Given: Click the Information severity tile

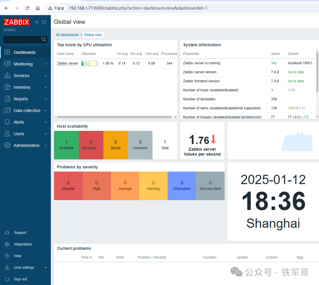Looking at the screenshot, I should [182, 186].
